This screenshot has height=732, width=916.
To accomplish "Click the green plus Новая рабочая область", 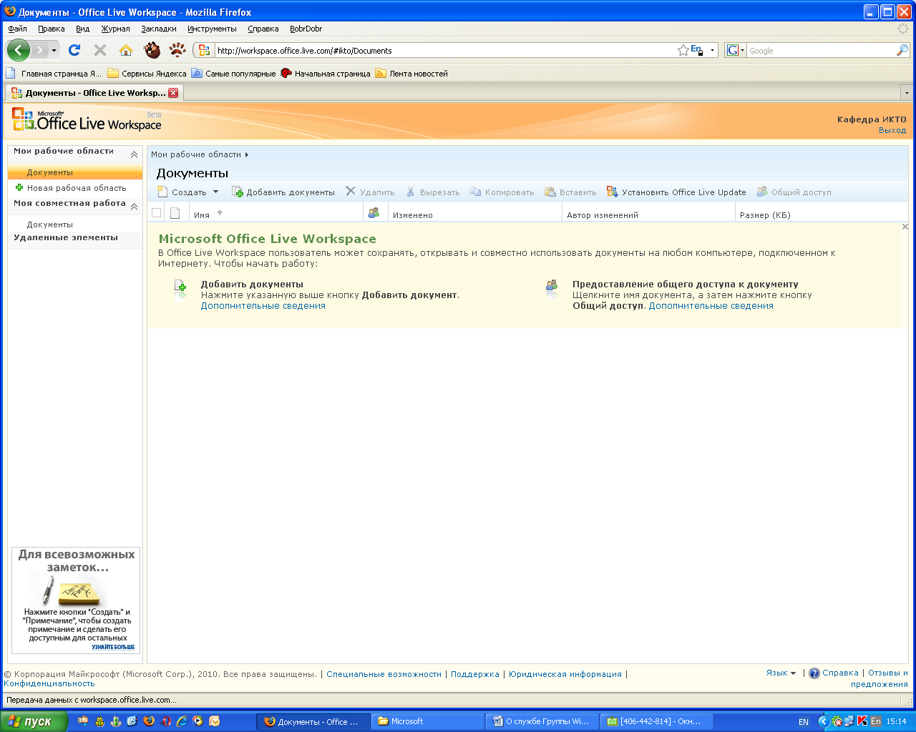I will tap(70, 188).
